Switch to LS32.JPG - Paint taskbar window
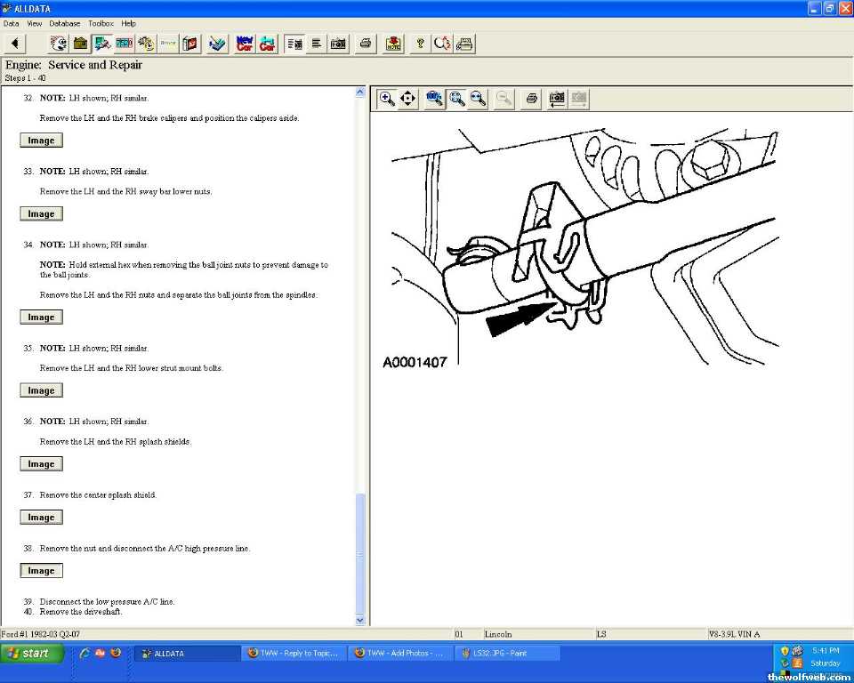 (507, 653)
